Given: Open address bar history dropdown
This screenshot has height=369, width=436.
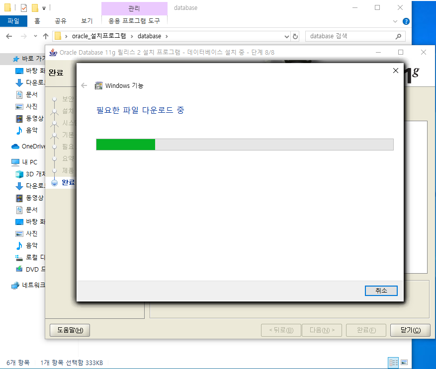Looking at the screenshot, I should click(x=287, y=36).
